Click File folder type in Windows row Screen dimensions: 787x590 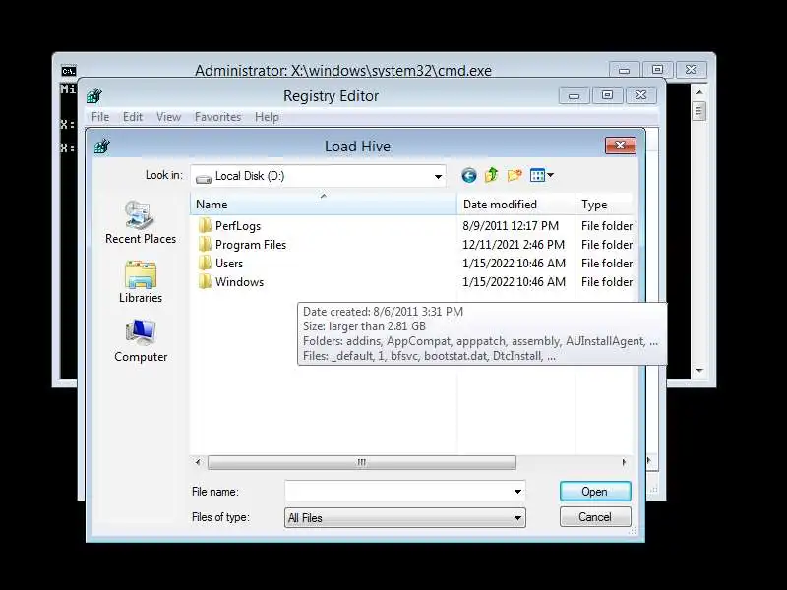coord(607,281)
